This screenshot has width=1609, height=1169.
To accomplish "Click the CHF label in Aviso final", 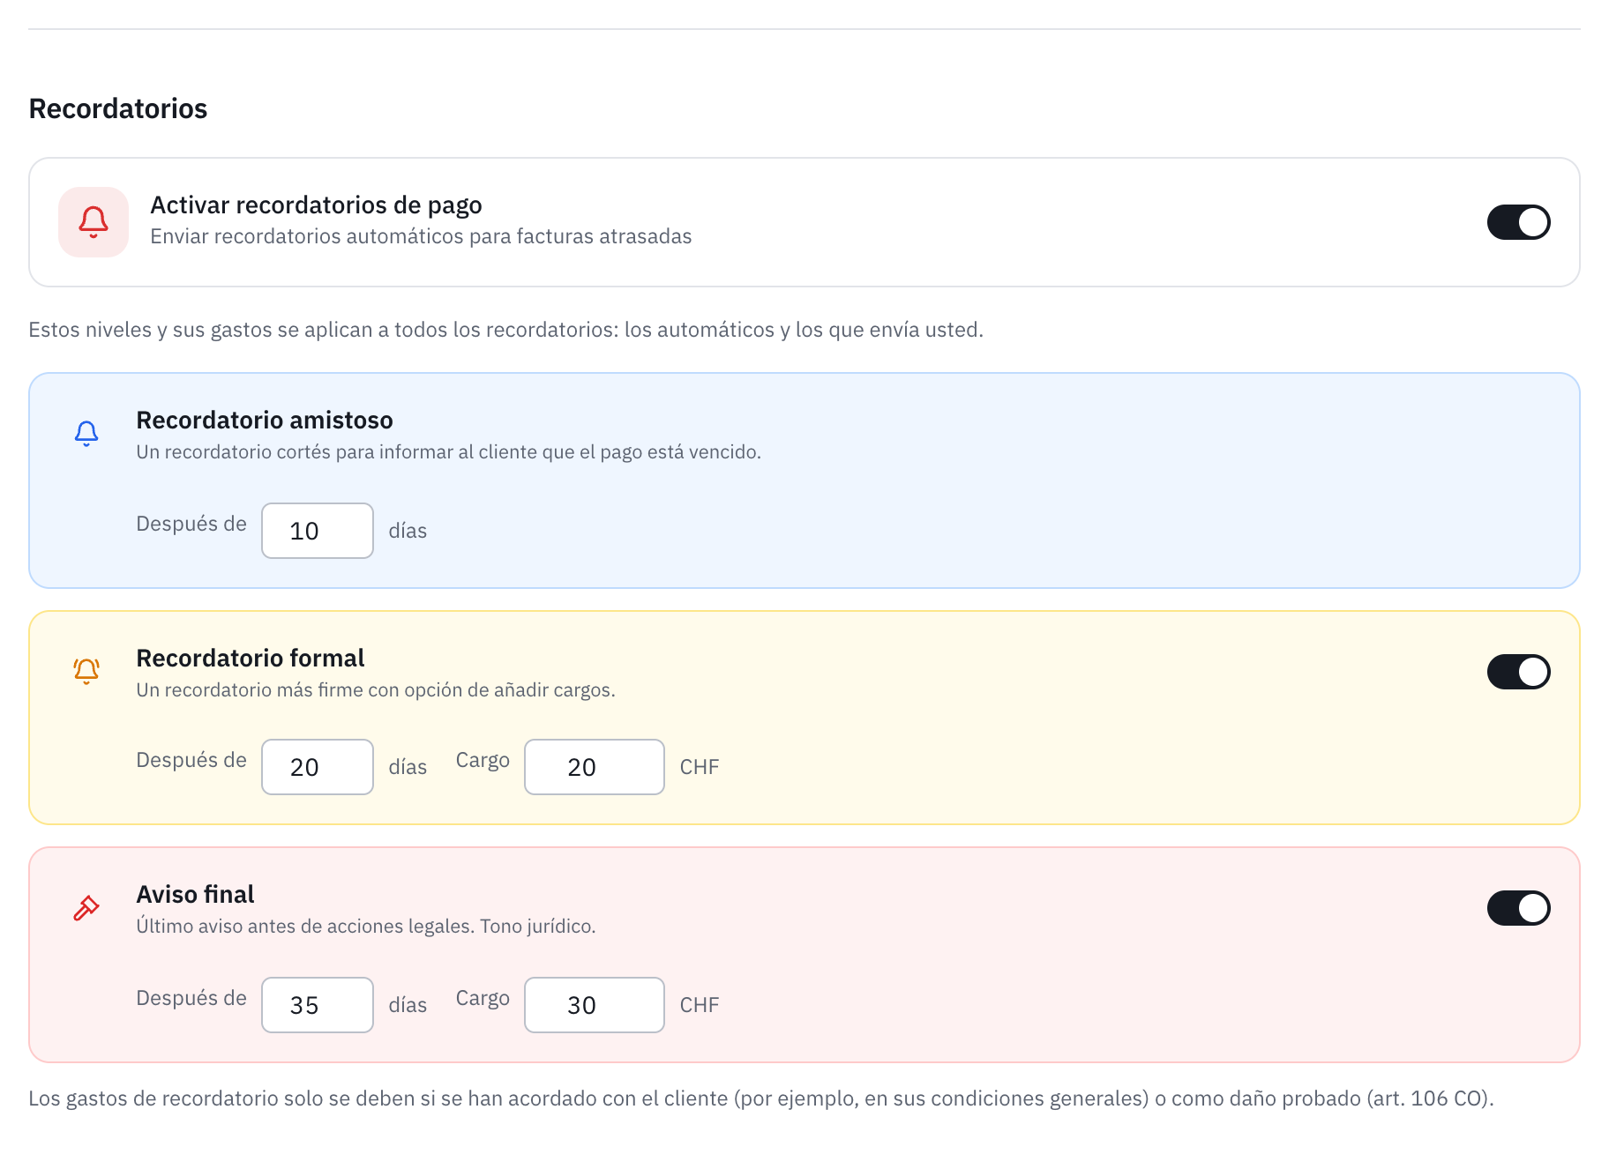I will pos(700,1005).
